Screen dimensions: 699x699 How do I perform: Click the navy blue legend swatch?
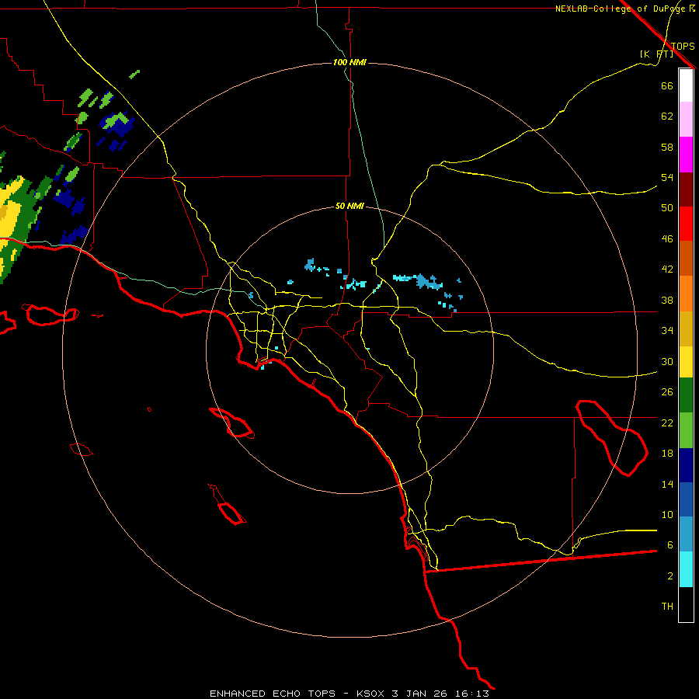pyautogui.click(x=686, y=465)
